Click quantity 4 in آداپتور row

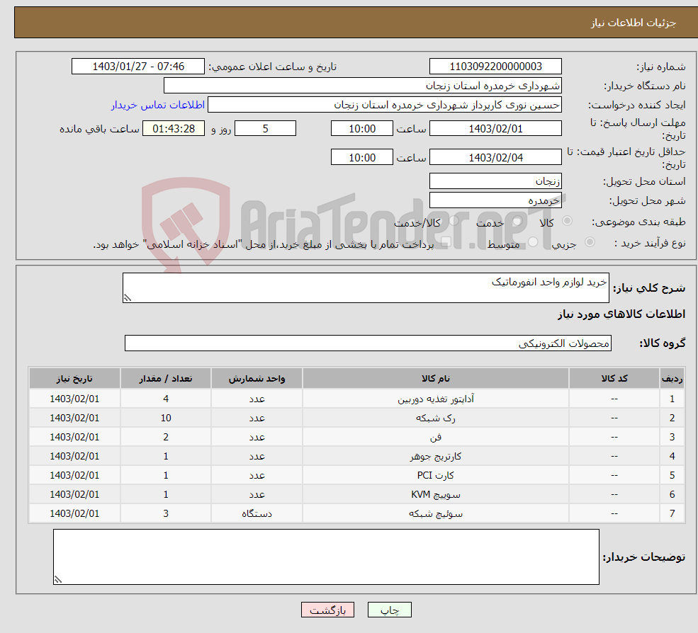(x=166, y=399)
